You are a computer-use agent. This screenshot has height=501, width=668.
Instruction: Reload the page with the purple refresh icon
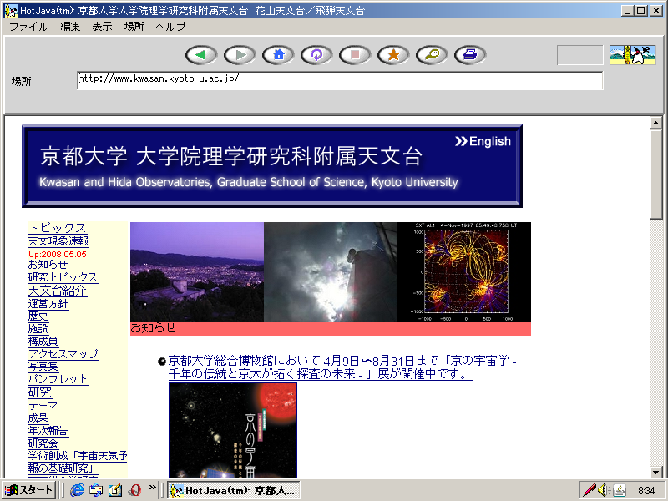tap(316, 55)
